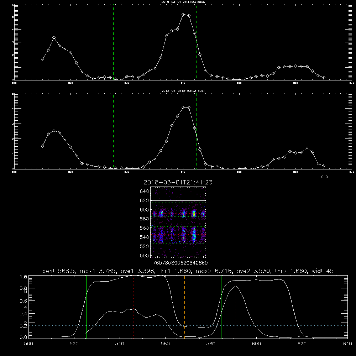356x356 pixels.
Task: Click the 'widt 45' value
Action: click(323, 271)
